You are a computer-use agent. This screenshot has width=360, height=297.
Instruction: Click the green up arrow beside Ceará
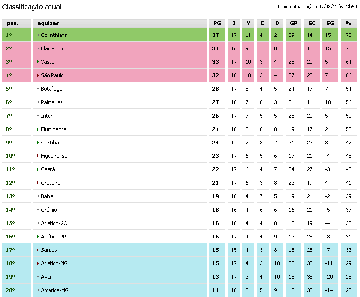[37, 169]
